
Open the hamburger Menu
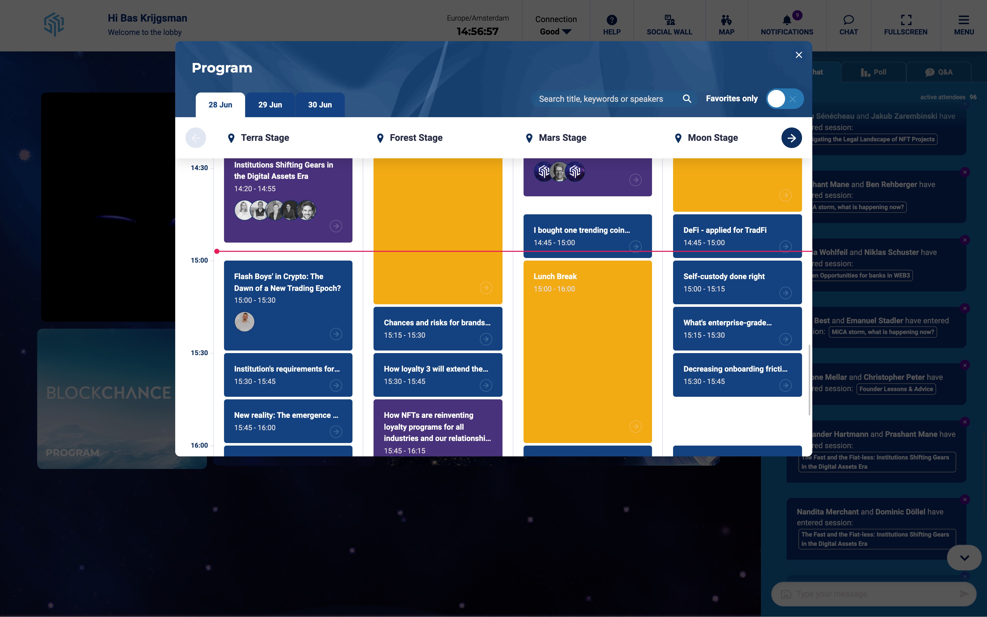click(x=964, y=25)
